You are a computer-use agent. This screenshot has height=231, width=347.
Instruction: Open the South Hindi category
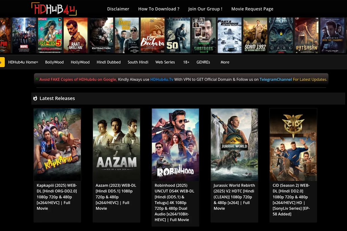coord(138,62)
